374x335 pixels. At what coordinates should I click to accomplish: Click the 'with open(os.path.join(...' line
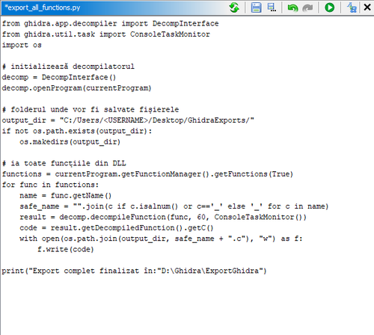pyautogui.click(x=161, y=239)
